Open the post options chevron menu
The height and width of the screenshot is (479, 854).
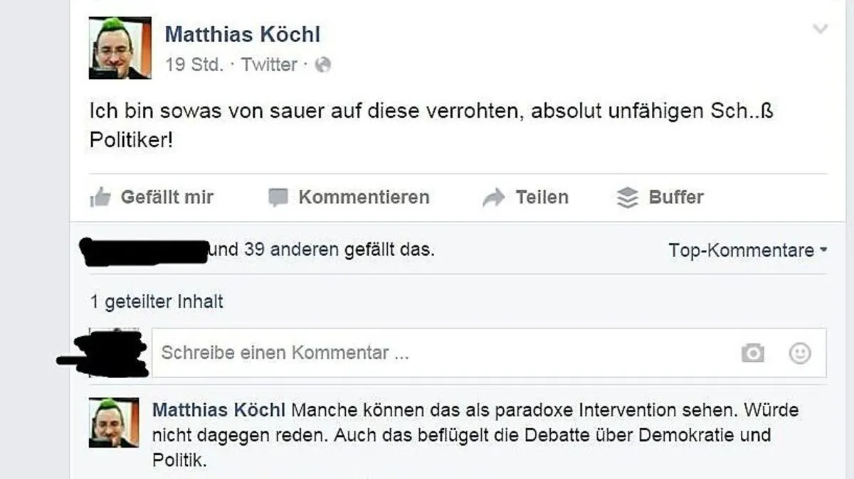click(x=821, y=29)
